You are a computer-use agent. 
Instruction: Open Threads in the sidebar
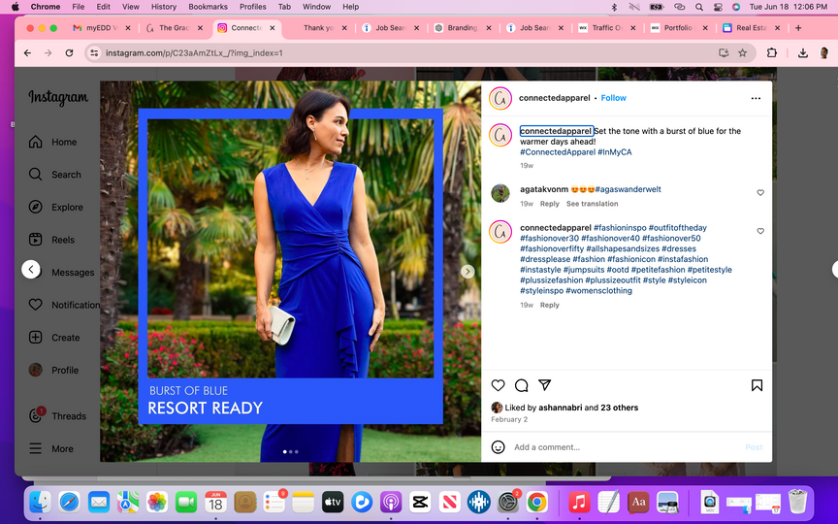coord(36,415)
